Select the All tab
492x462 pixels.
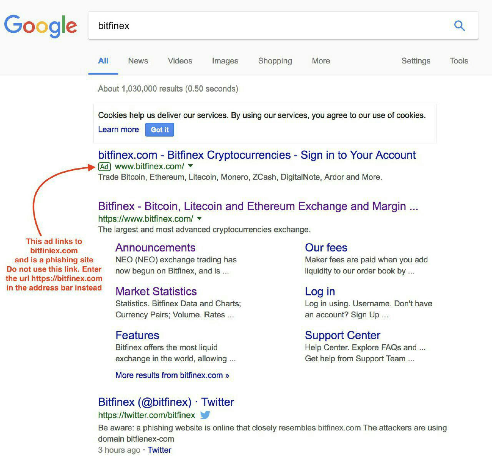(x=103, y=61)
